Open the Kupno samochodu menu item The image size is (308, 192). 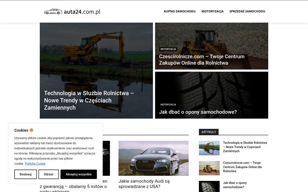180,12
